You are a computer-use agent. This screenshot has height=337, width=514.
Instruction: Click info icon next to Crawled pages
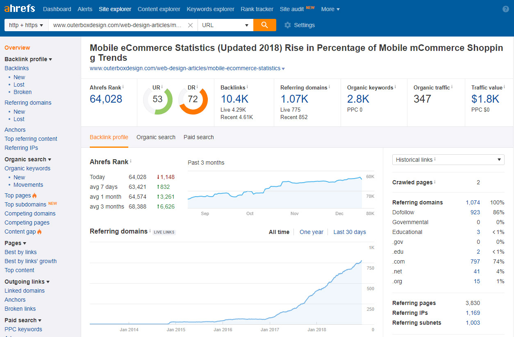click(x=435, y=182)
